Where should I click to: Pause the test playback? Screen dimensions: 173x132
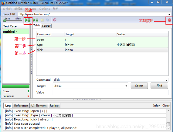point(42,20)
